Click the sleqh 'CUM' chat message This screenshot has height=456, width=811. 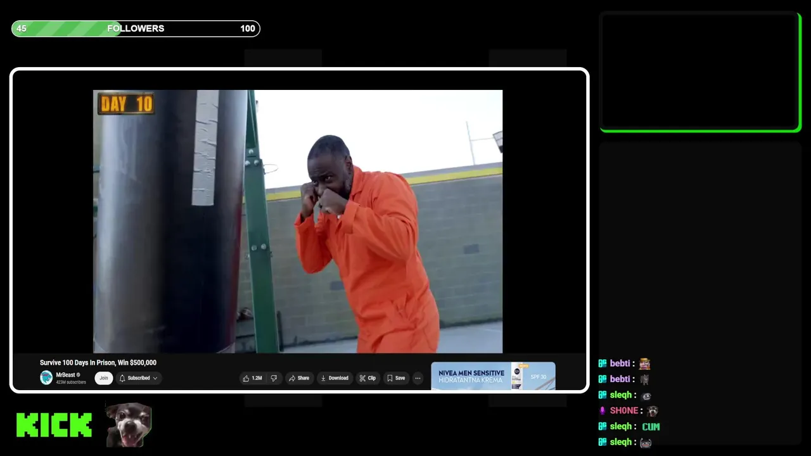[629, 426]
